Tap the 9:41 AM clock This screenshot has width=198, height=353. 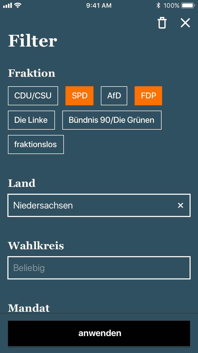[99, 5]
